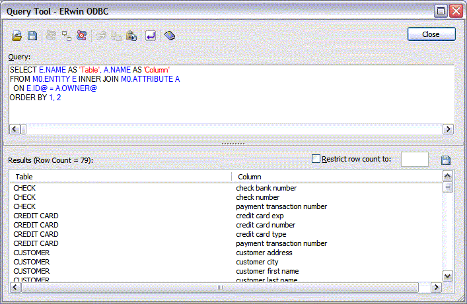Screen dimensions: 467x304
Task: Click the Open query file icon
Action: pyautogui.click(x=17, y=36)
